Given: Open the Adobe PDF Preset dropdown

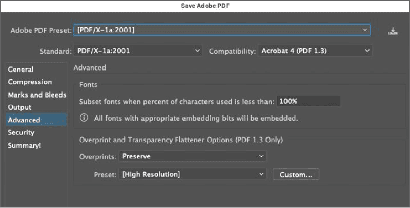Looking at the screenshot, I should click(222, 30).
